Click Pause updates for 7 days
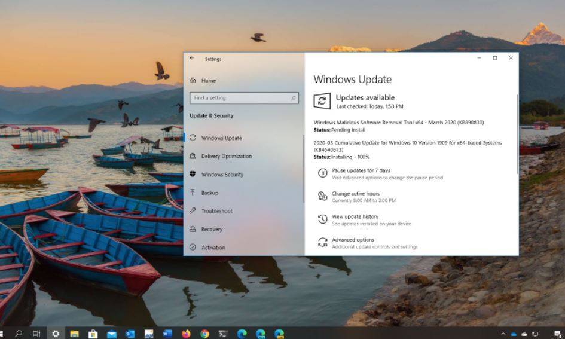 pos(361,170)
